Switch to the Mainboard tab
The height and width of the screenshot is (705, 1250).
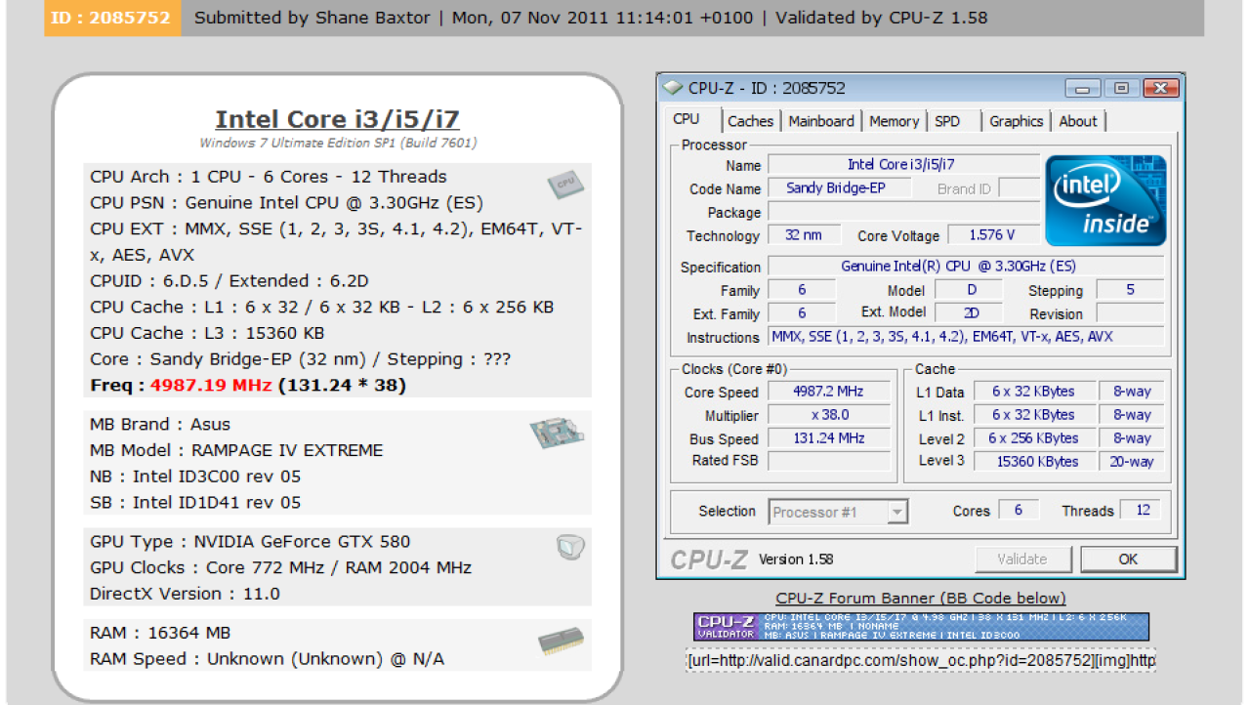[820, 121]
